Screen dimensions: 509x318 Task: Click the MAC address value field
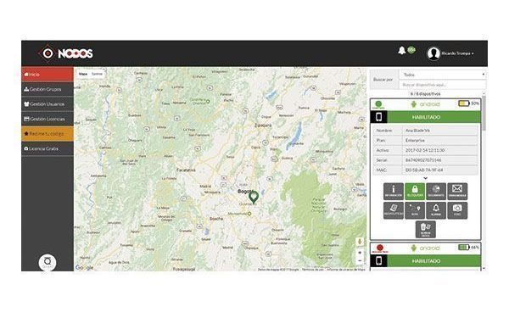tap(440, 170)
